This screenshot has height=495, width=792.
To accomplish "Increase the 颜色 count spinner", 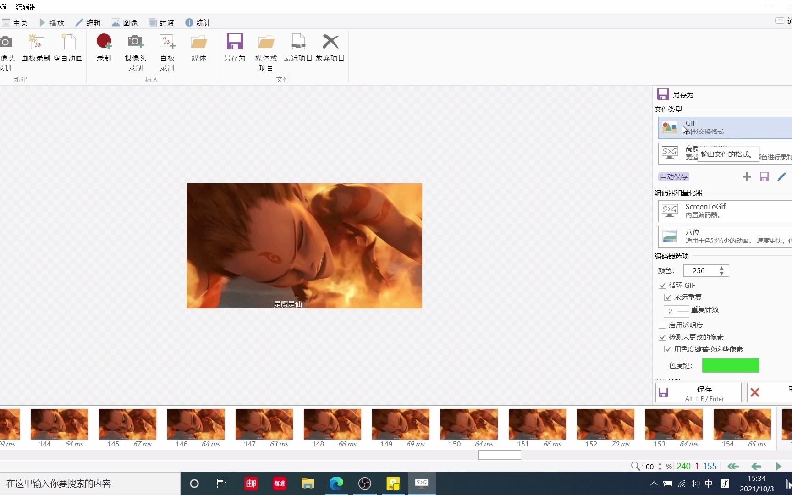I will point(721,268).
